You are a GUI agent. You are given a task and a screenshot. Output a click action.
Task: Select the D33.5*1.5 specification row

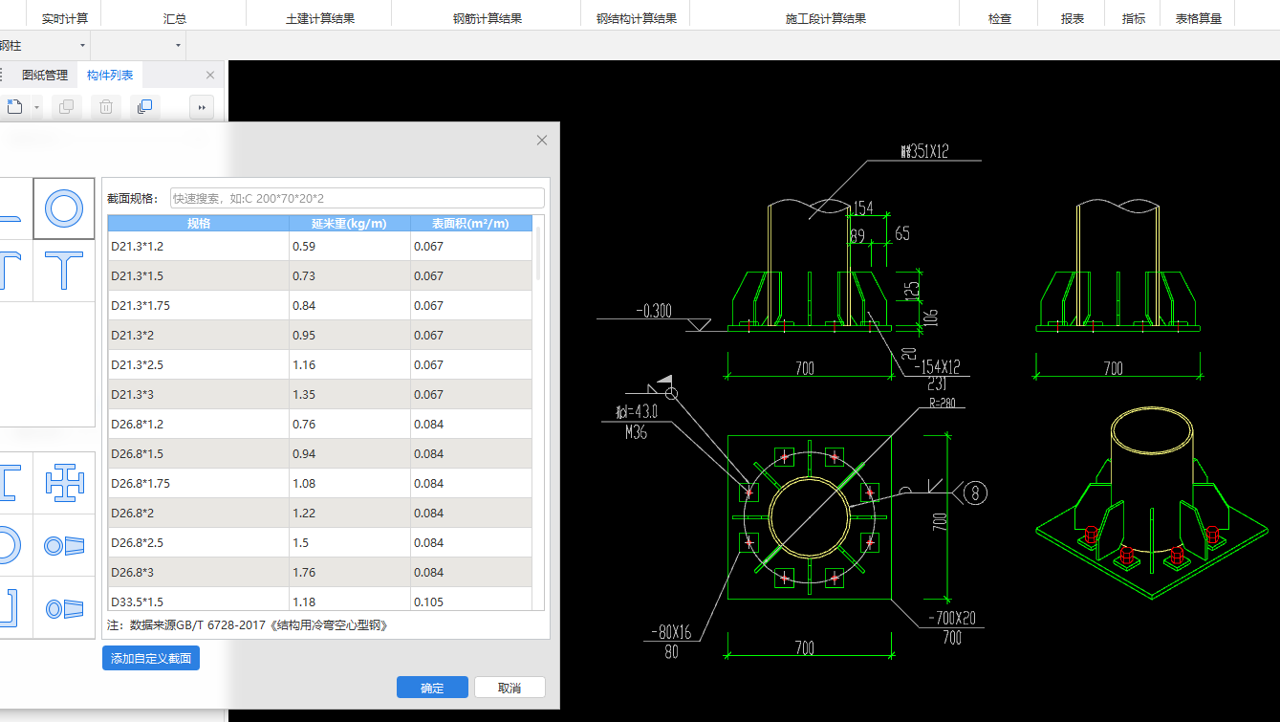tap(320, 600)
